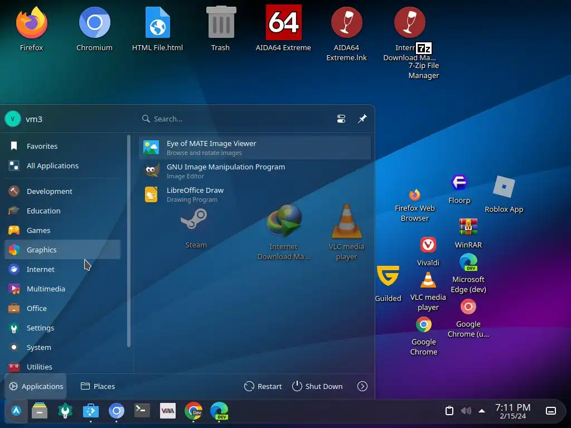Click the Restart button
The width and height of the screenshot is (571, 428).
[x=263, y=386]
